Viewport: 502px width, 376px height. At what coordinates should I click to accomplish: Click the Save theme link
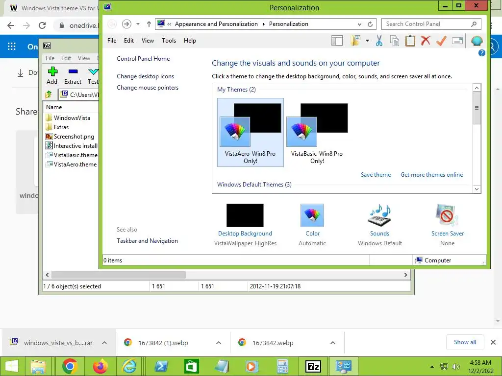coord(376,175)
